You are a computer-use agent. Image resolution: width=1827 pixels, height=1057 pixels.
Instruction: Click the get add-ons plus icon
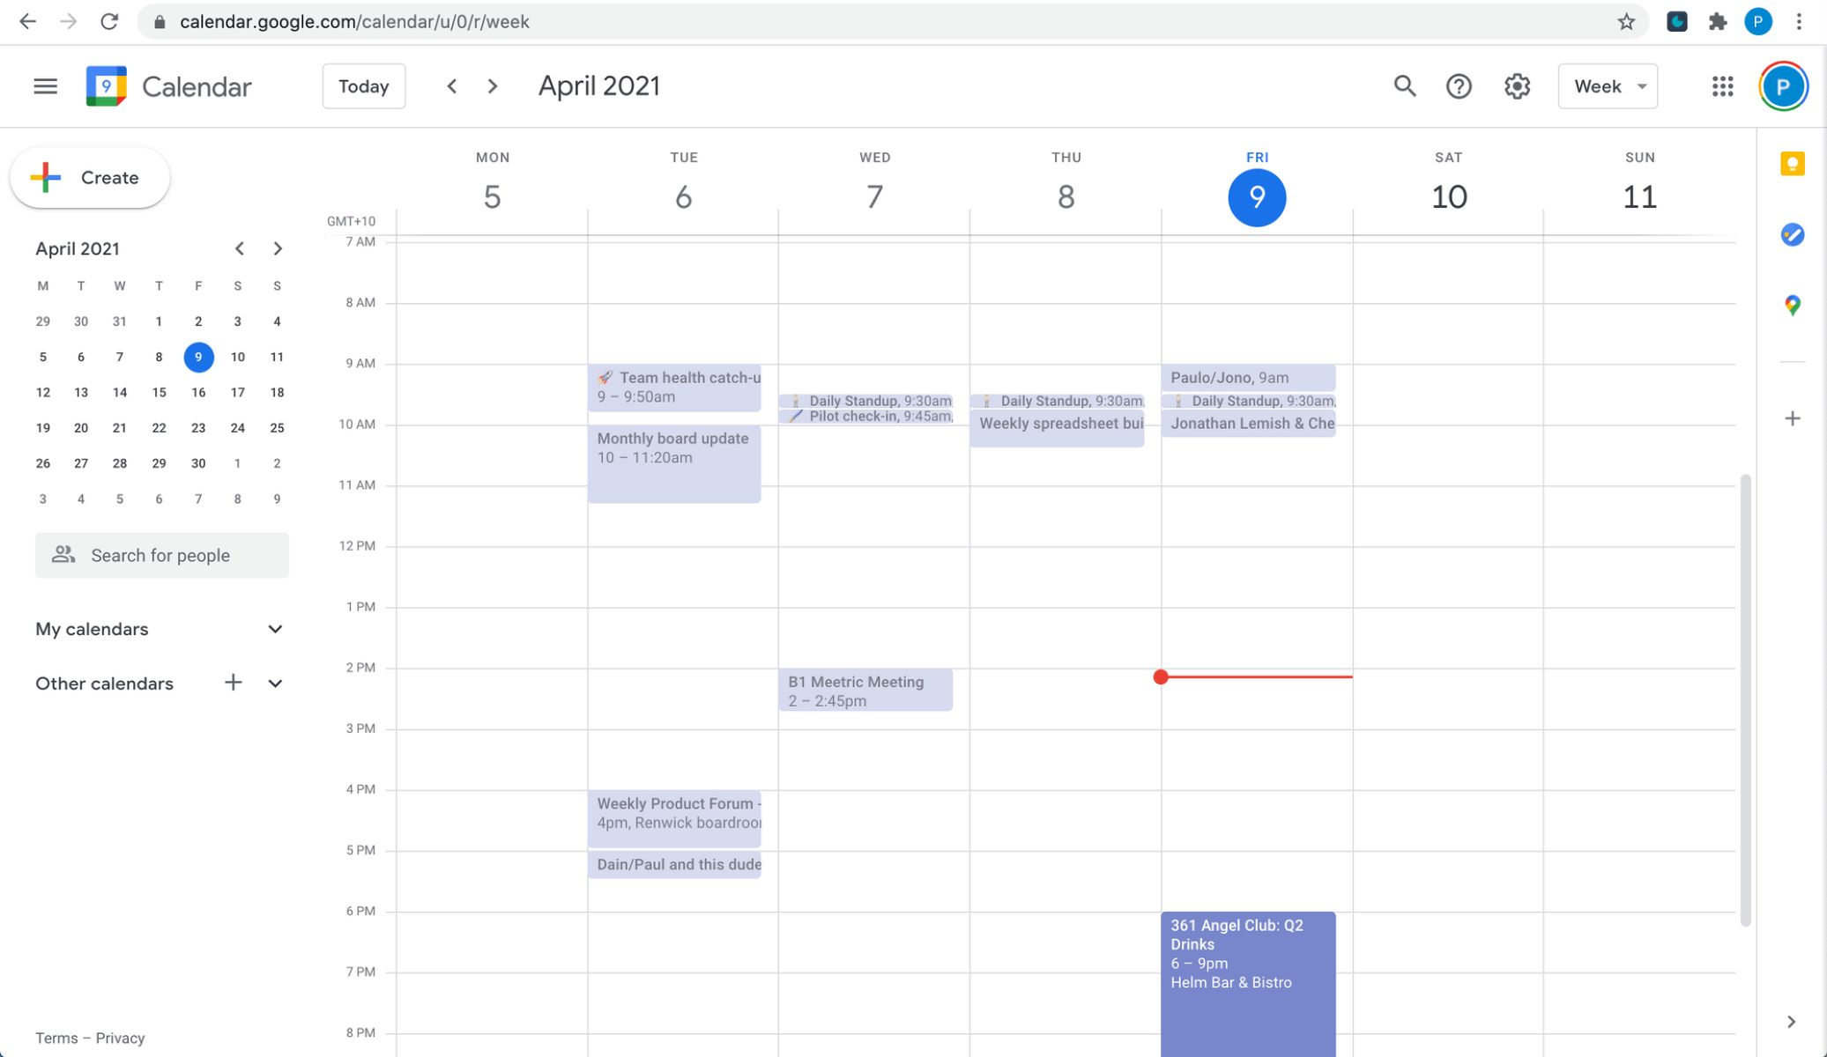pos(1792,418)
